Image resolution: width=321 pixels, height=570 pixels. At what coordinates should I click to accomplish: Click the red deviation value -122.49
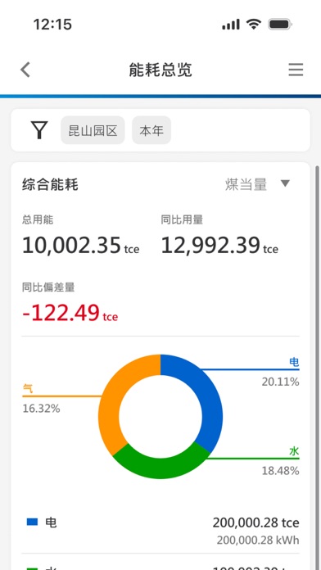point(61,313)
